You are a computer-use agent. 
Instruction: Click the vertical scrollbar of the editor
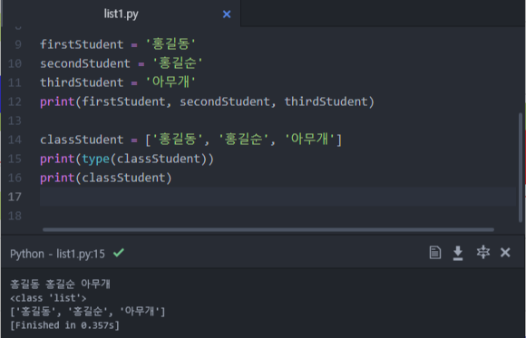(x=521, y=167)
